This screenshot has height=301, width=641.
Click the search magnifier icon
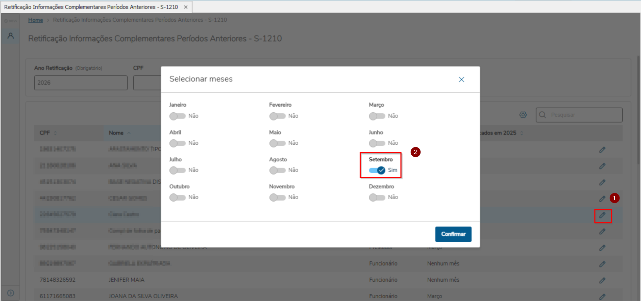543,115
